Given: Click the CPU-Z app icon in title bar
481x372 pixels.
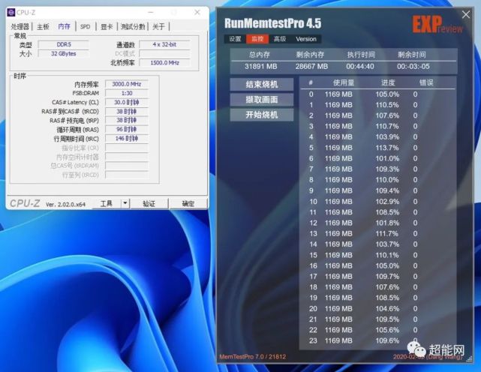Looking at the screenshot, I should tap(11, 13).
